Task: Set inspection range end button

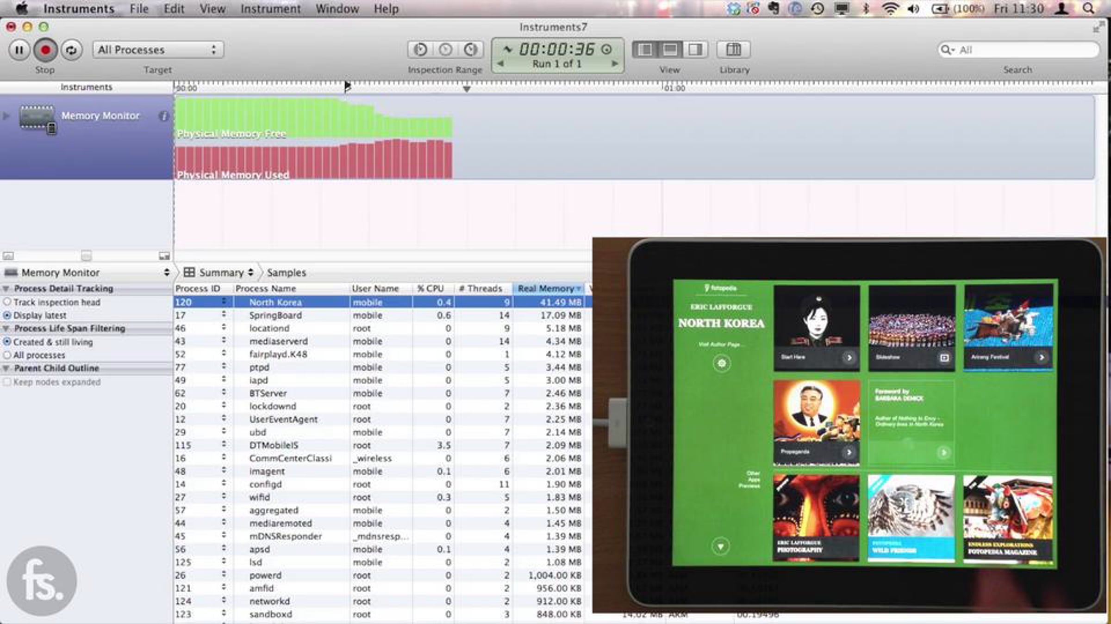Action: coord(471,49)
